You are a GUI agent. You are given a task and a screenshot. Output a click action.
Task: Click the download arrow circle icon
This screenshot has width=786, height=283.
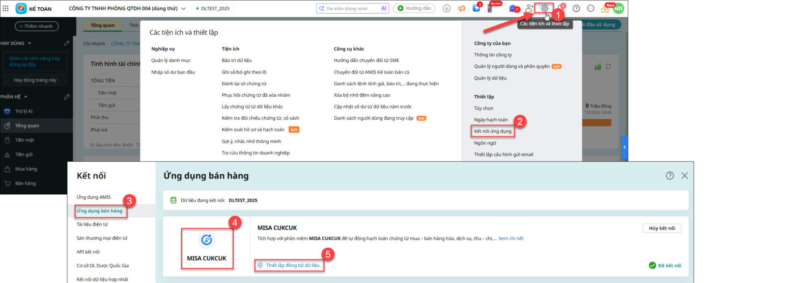447,8
